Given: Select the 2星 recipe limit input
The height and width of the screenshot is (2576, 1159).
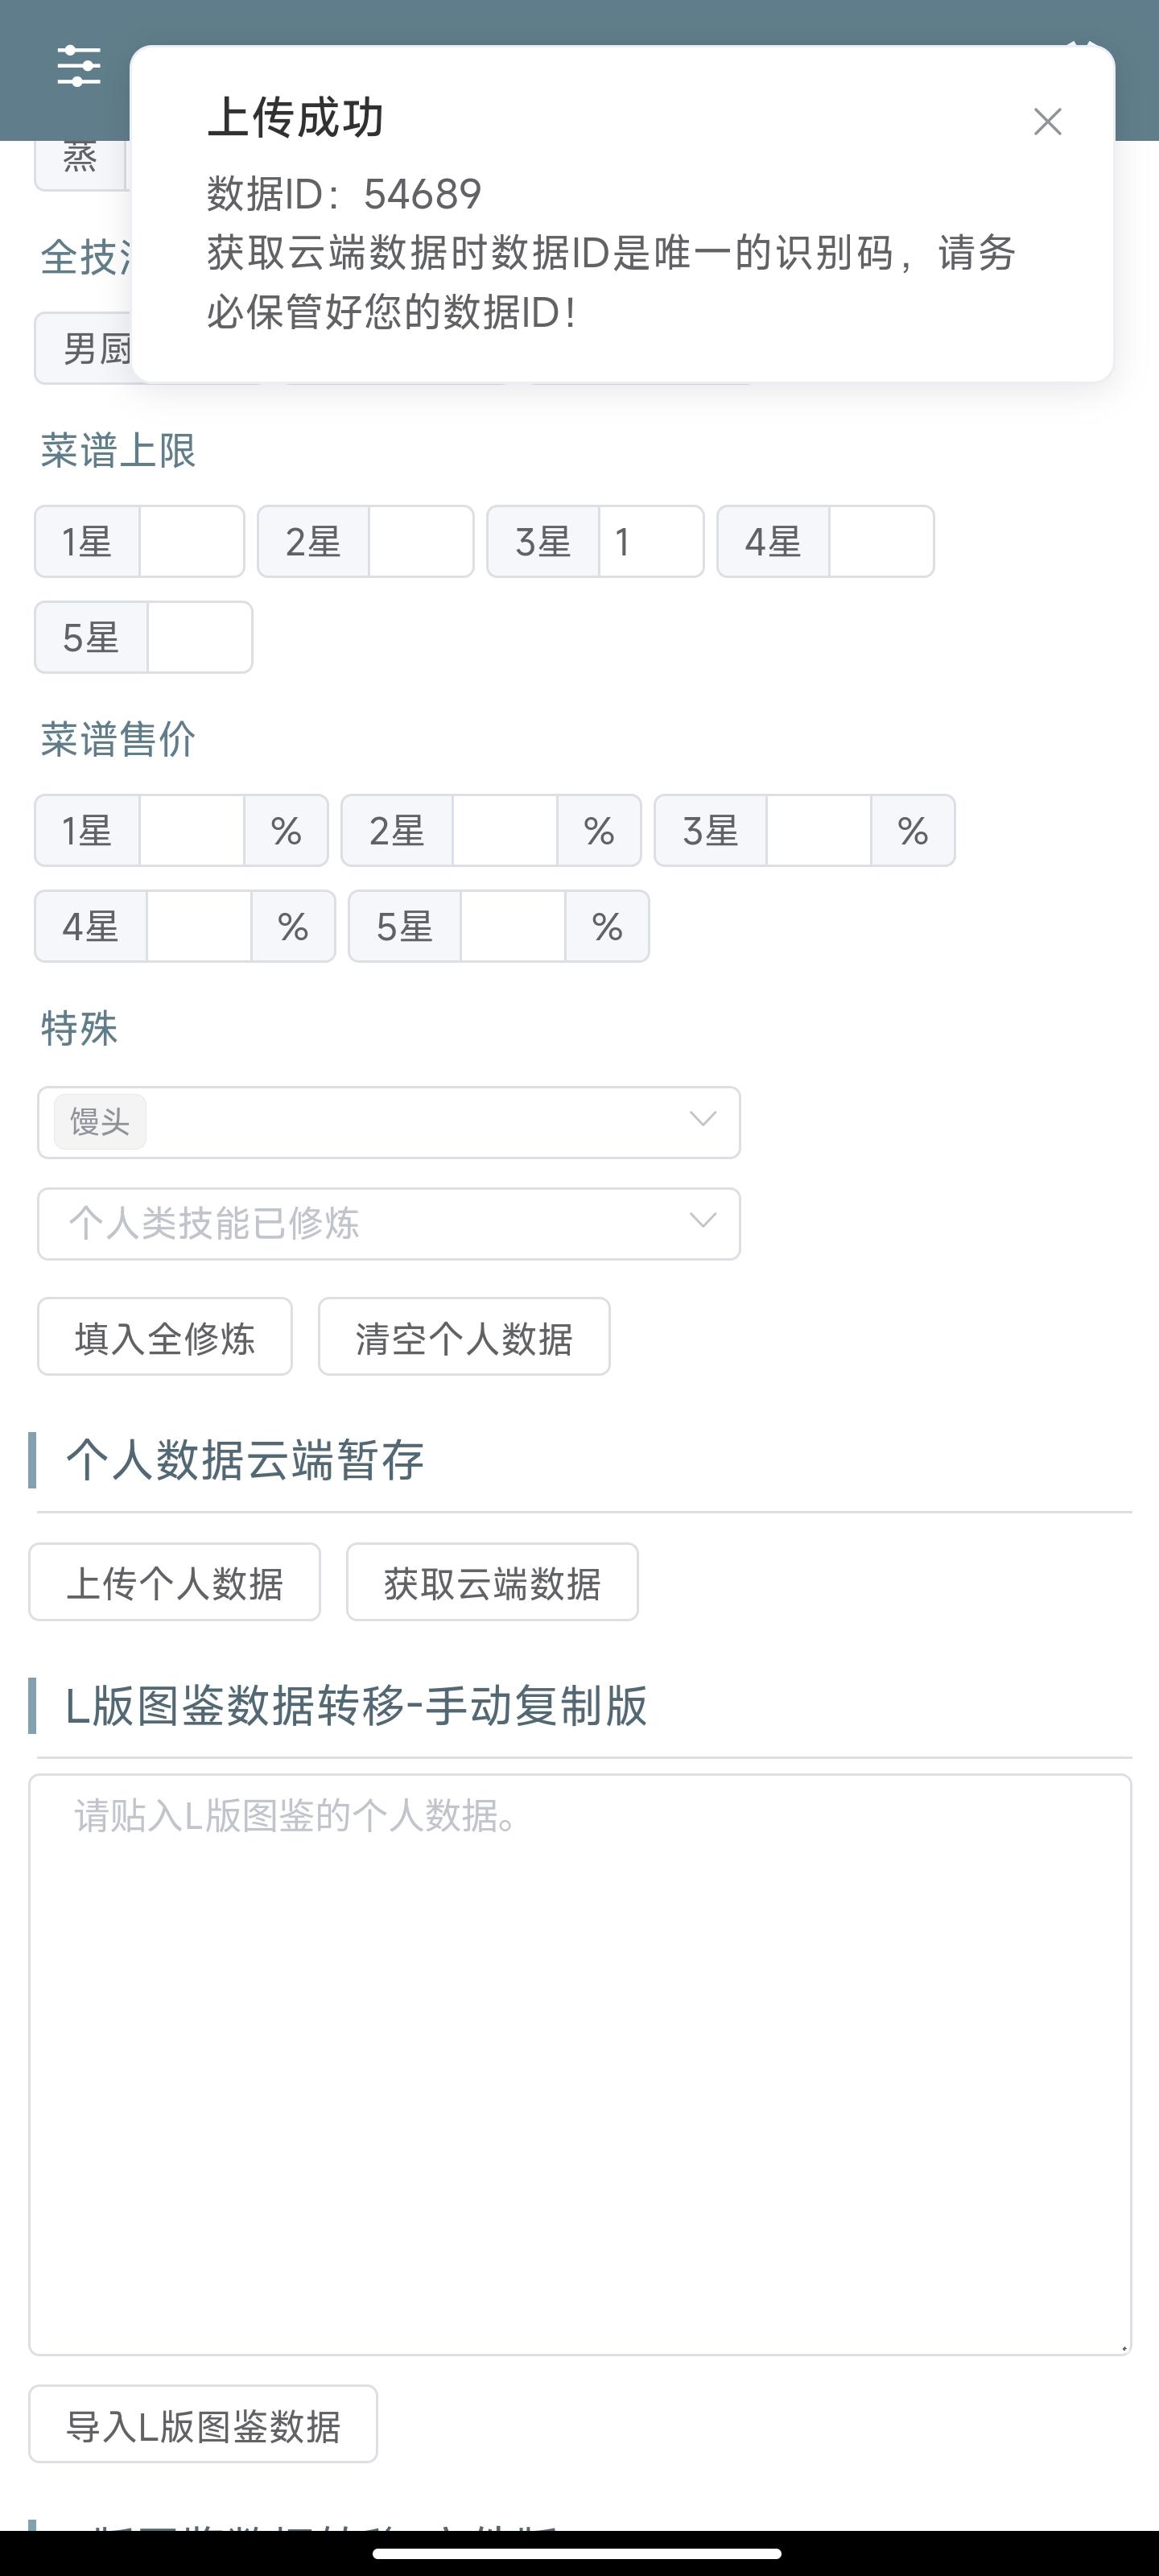Looking at the screenshot, I should point(420,542).
